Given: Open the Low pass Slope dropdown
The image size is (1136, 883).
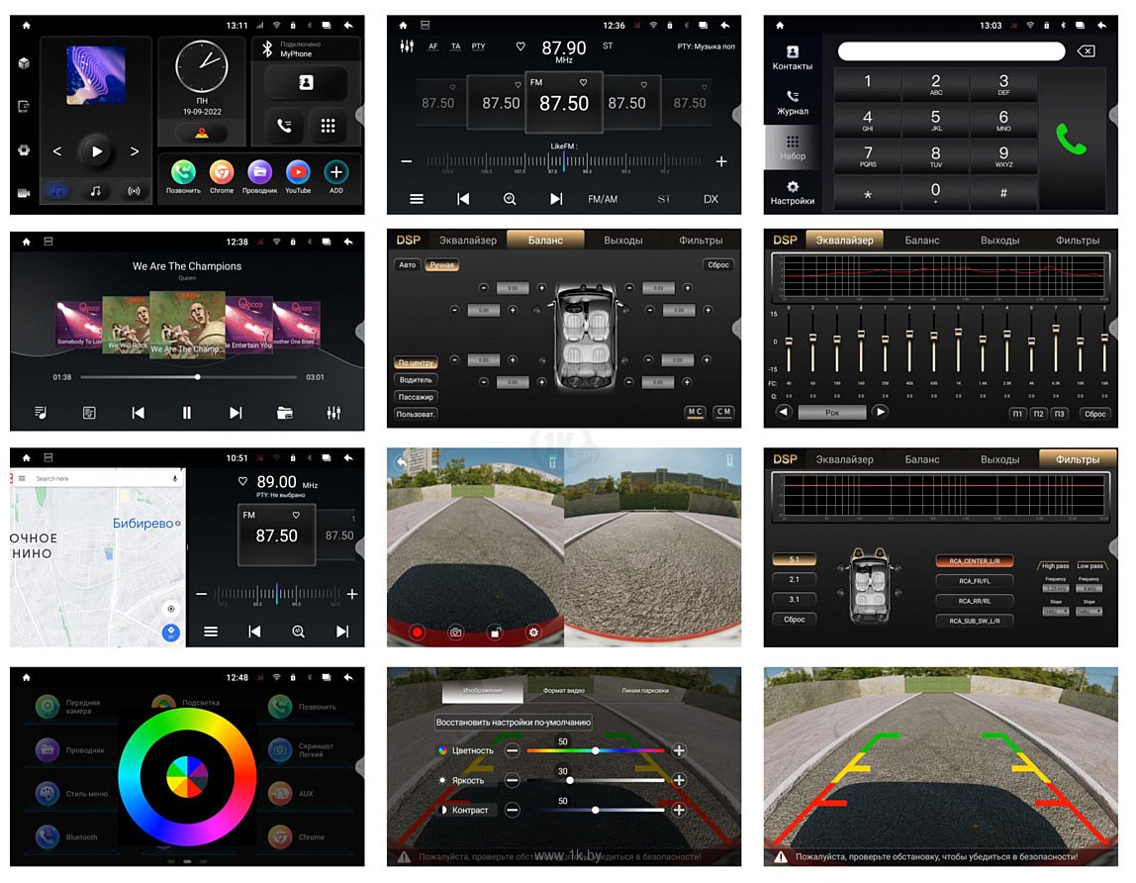Looking at the screenshot, I should 1089,611.
